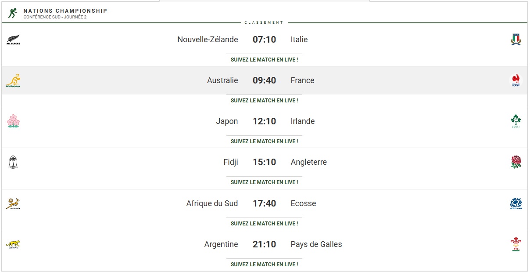The height and width of the screenshot is (272, 530).
Task: Select the Fiji rugby crest
Action: (x=13, y=162)
